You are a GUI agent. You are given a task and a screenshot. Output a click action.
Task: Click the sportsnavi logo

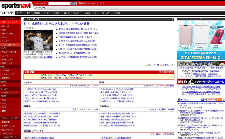coord(16,6)
